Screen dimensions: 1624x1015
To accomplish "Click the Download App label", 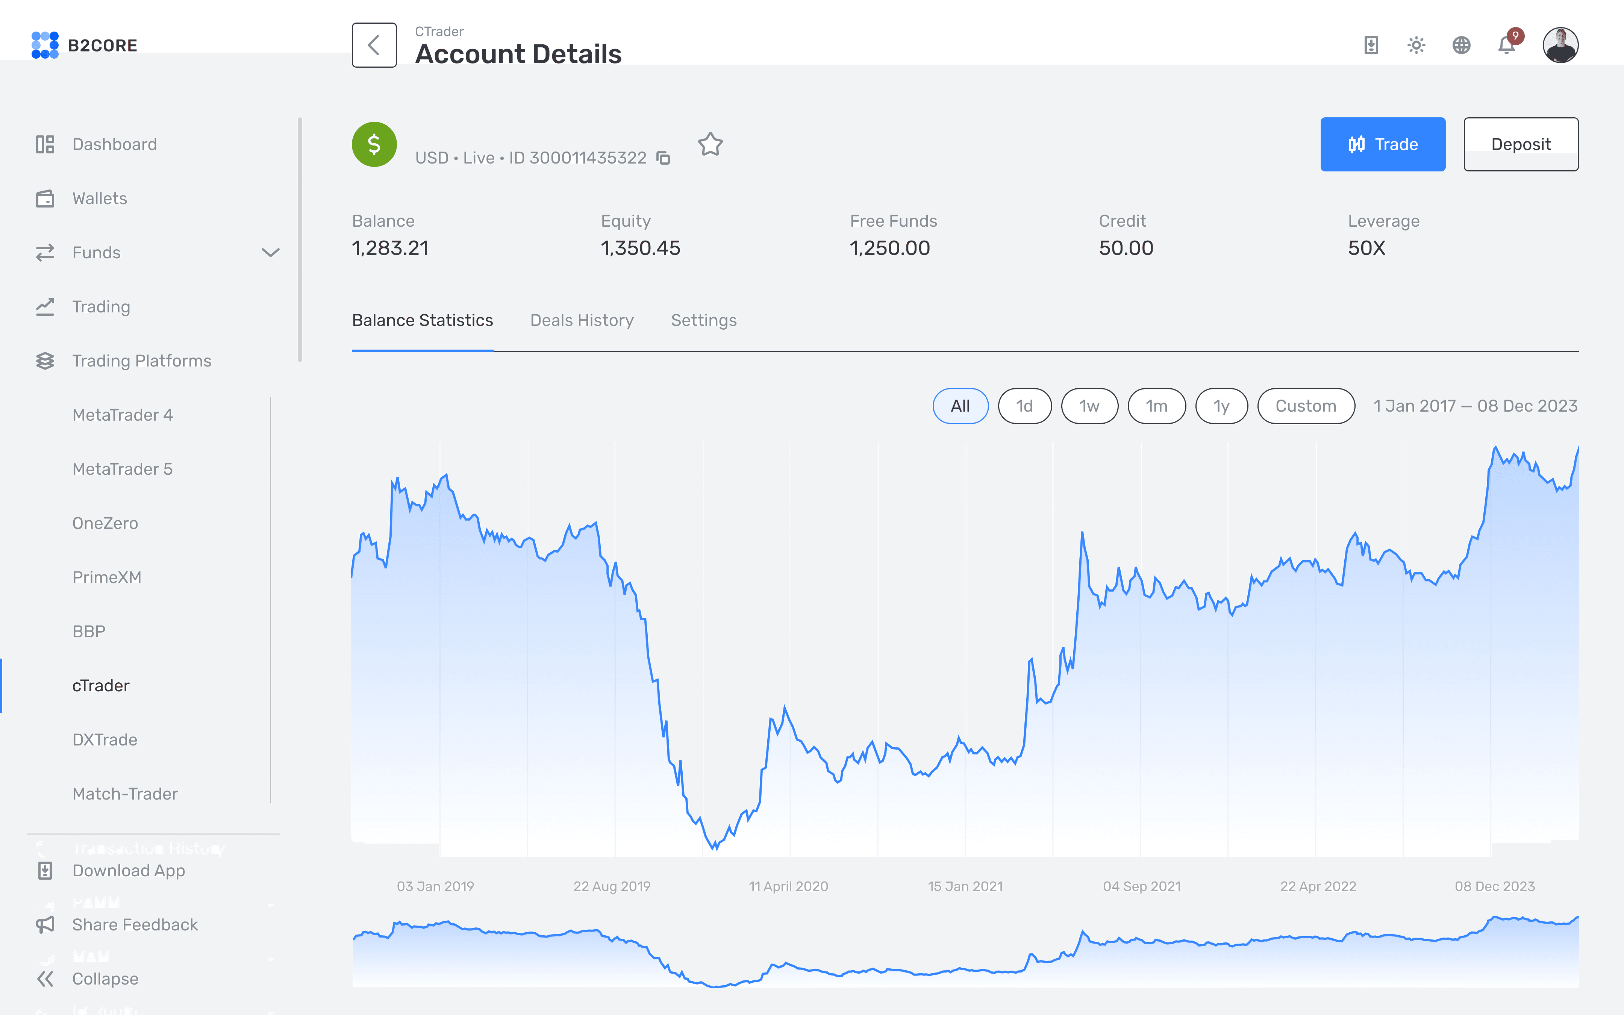I will pos(129,871).
